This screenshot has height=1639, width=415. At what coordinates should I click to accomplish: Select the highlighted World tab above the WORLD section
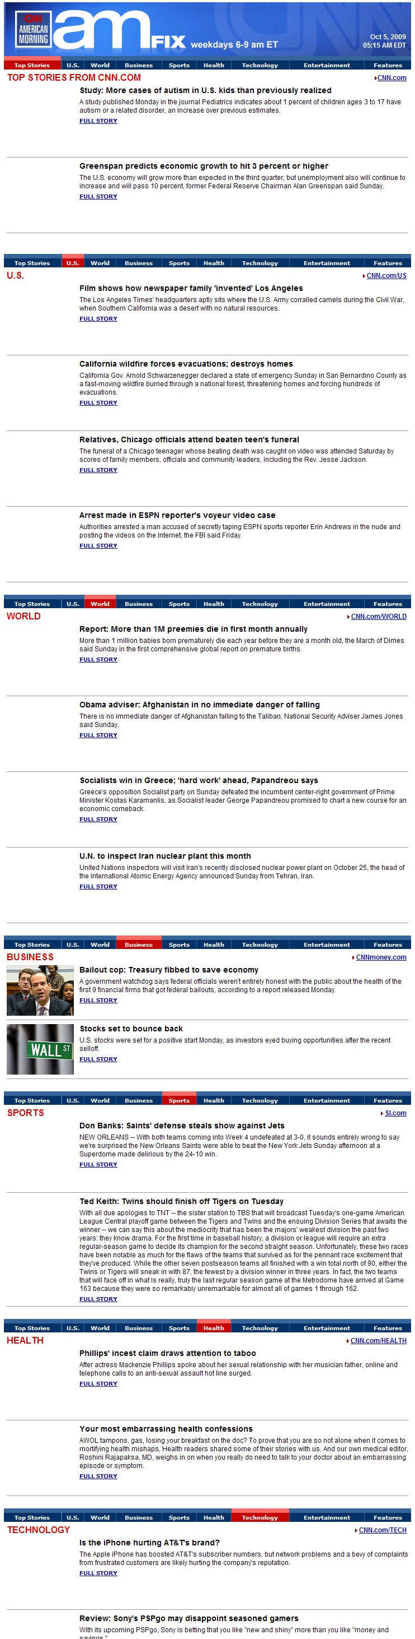tap(100, 604)
